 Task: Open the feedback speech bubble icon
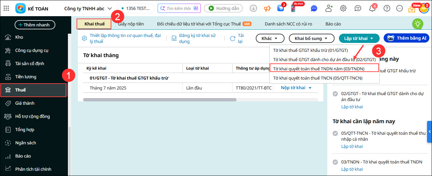pyautogui.click(x=358, y=8)
